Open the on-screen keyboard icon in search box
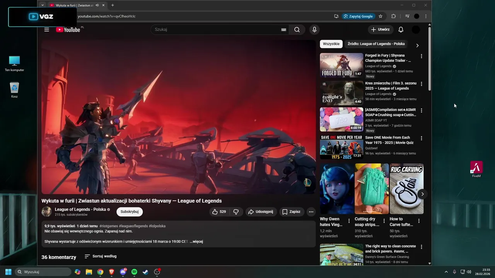This screenshot has height=278, width=495. pos(283,30)
